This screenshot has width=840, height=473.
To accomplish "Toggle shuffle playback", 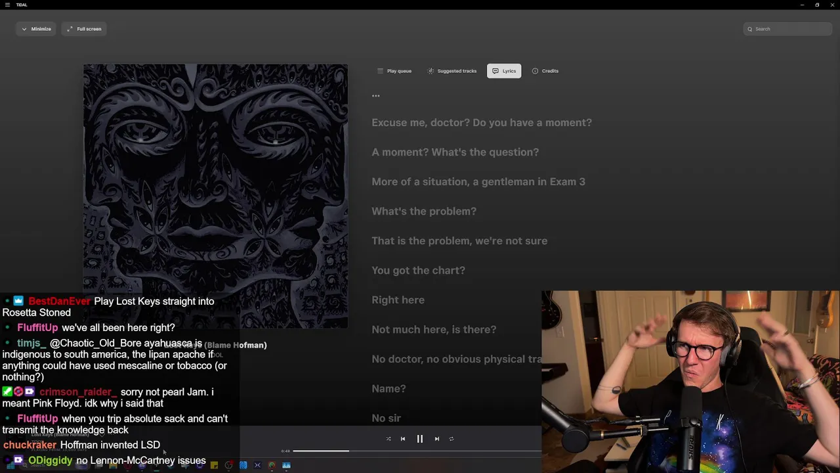I will [x=388, y=439].
